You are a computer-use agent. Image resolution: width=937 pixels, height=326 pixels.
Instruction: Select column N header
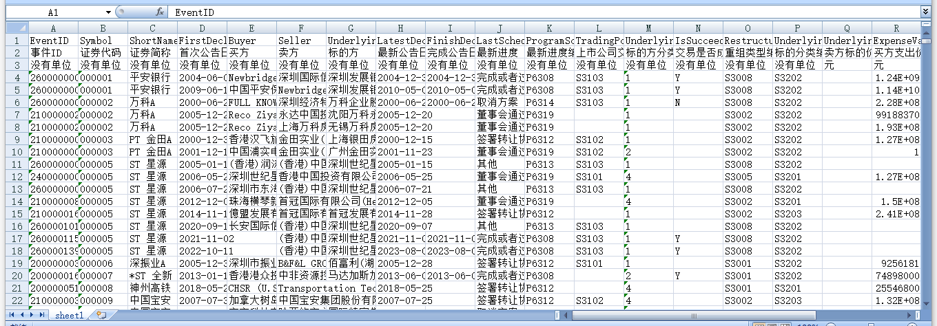pos(698,28)
